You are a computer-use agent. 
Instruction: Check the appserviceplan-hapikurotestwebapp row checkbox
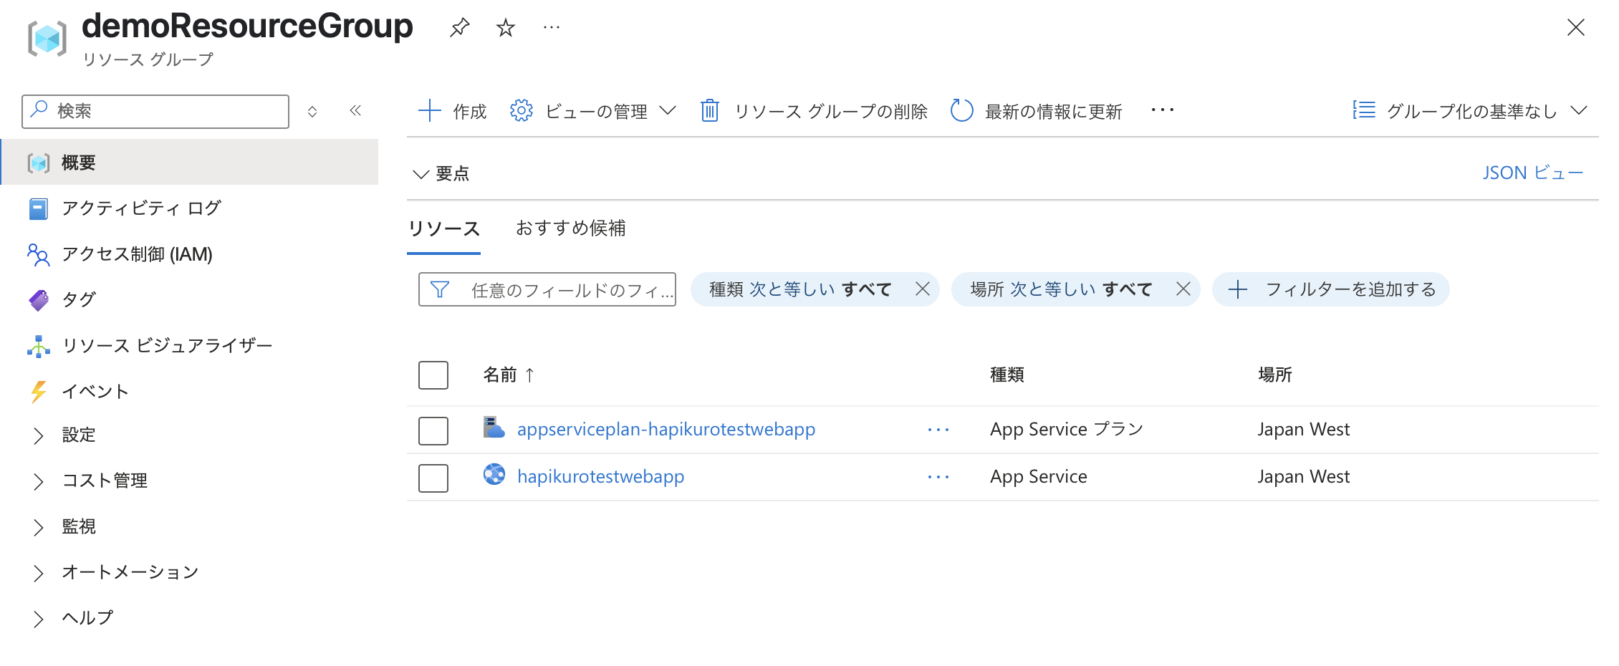pos(433,431)
